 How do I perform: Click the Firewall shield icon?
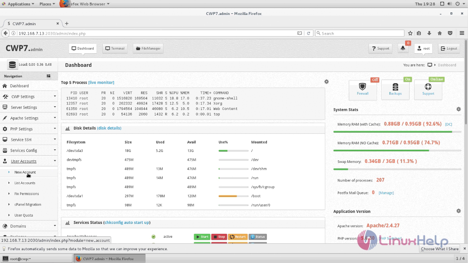362,87
